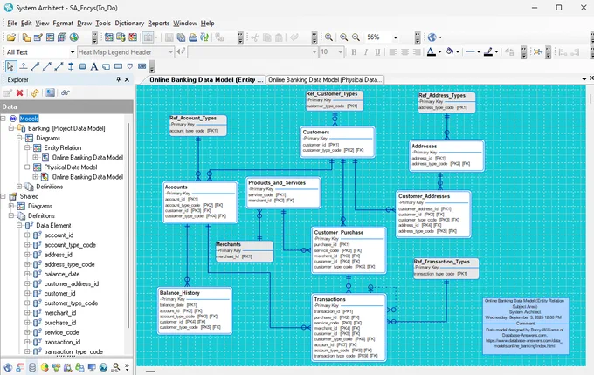The height and width of the screenshot is (375, 594).
Task: Collapse the Banking Project Data Model node
Action: click(11, 128)
